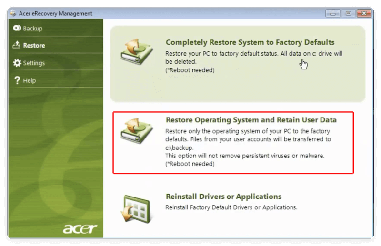This screenshot has width=381, height=246.
Task: Minimize the Acer eRecovery Management window
Action: click(x=332, y=13)
